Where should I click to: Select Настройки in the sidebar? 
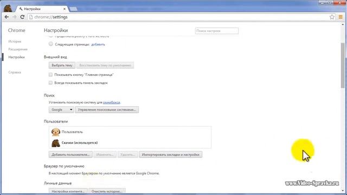[x=17, y=57]
